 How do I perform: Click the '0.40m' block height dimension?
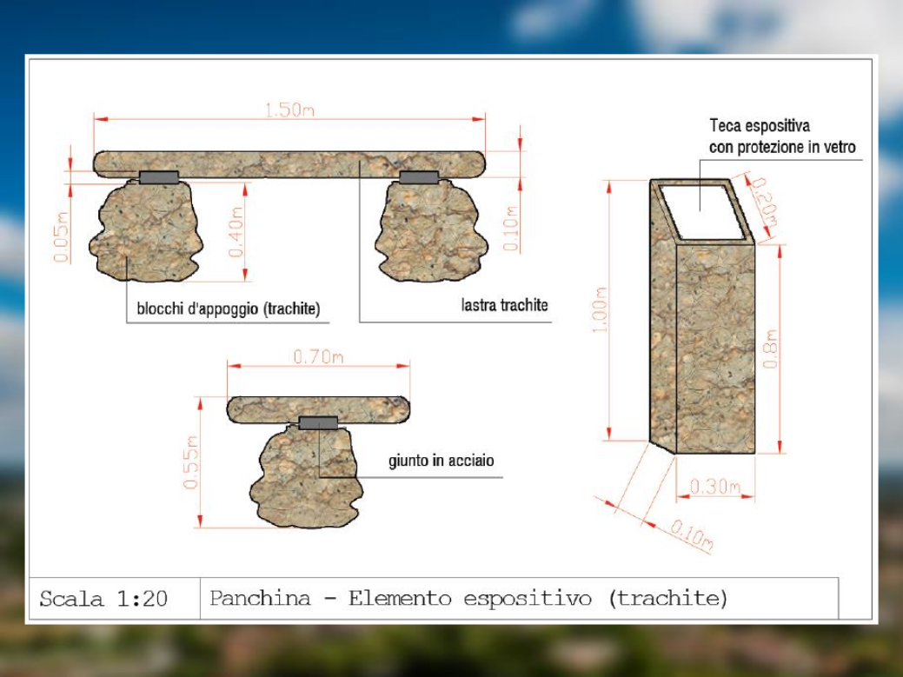point(235,232)
